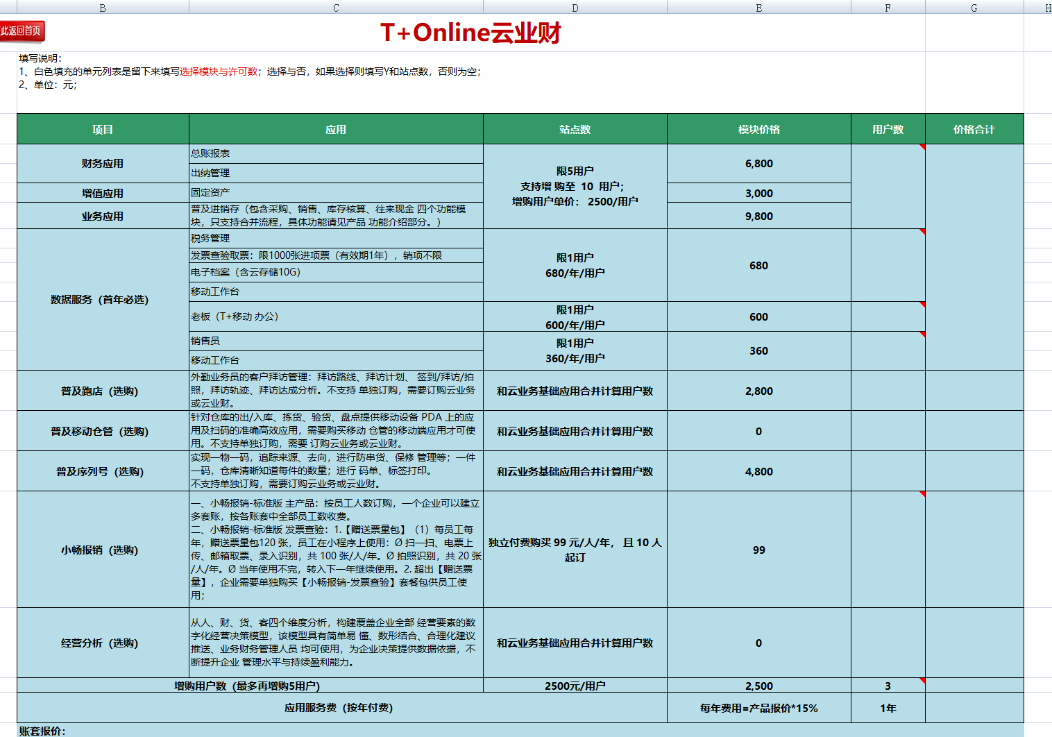Viewport: 1052px width, 737px height.
Task: Select column B header
Action: pos(103,8)
